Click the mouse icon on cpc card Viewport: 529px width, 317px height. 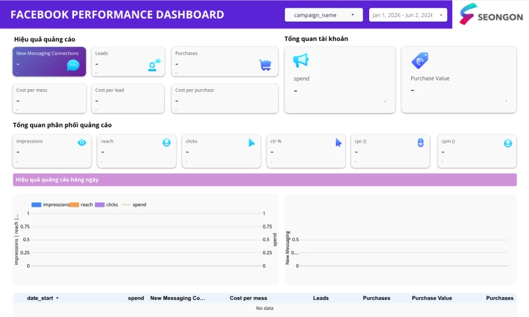[x=421, y=143]
